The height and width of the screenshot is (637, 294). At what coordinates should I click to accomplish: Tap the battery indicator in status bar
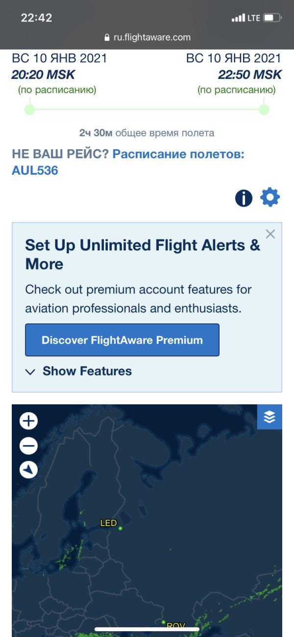point(272,18)
